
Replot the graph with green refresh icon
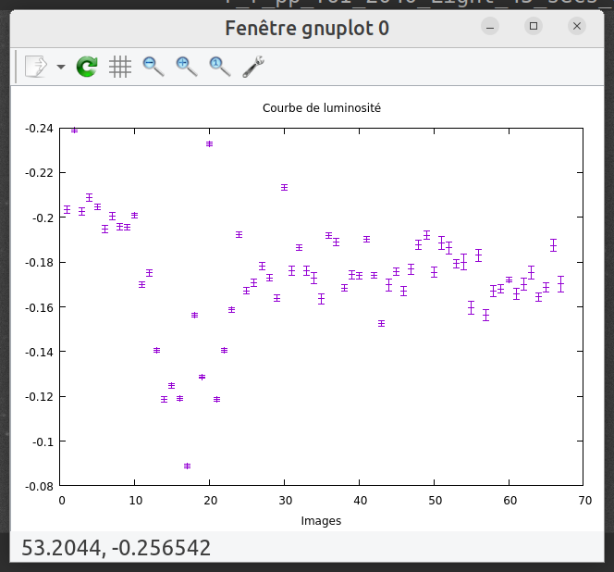click(x=87, y=67)
